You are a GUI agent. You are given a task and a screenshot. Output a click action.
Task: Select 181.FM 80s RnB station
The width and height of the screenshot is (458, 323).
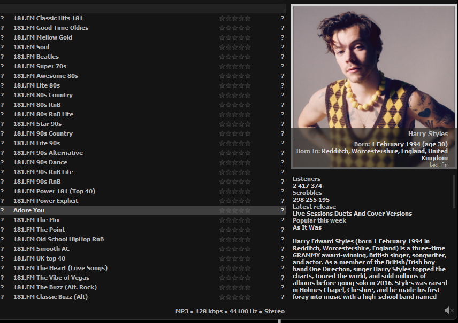coord(143,105)
